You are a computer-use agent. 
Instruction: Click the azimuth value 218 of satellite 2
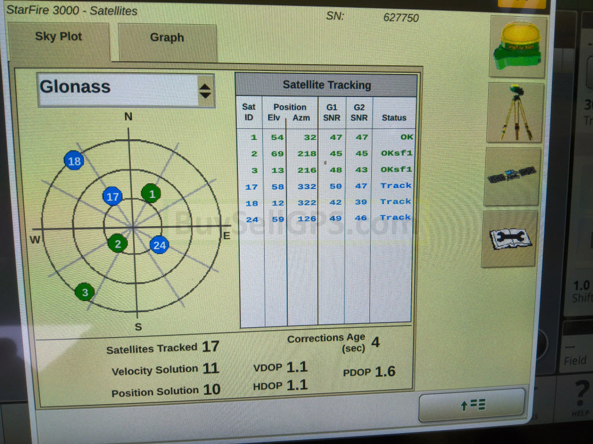coord(307,154)
